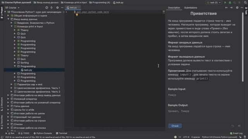
Task: Select task.py file in course tree
Action: click(x=34, y=70)
